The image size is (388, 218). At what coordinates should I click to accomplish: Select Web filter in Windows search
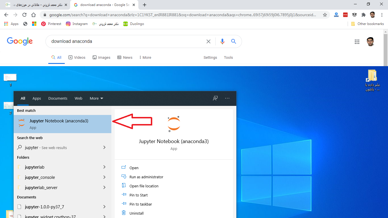(x=78, y=98)
